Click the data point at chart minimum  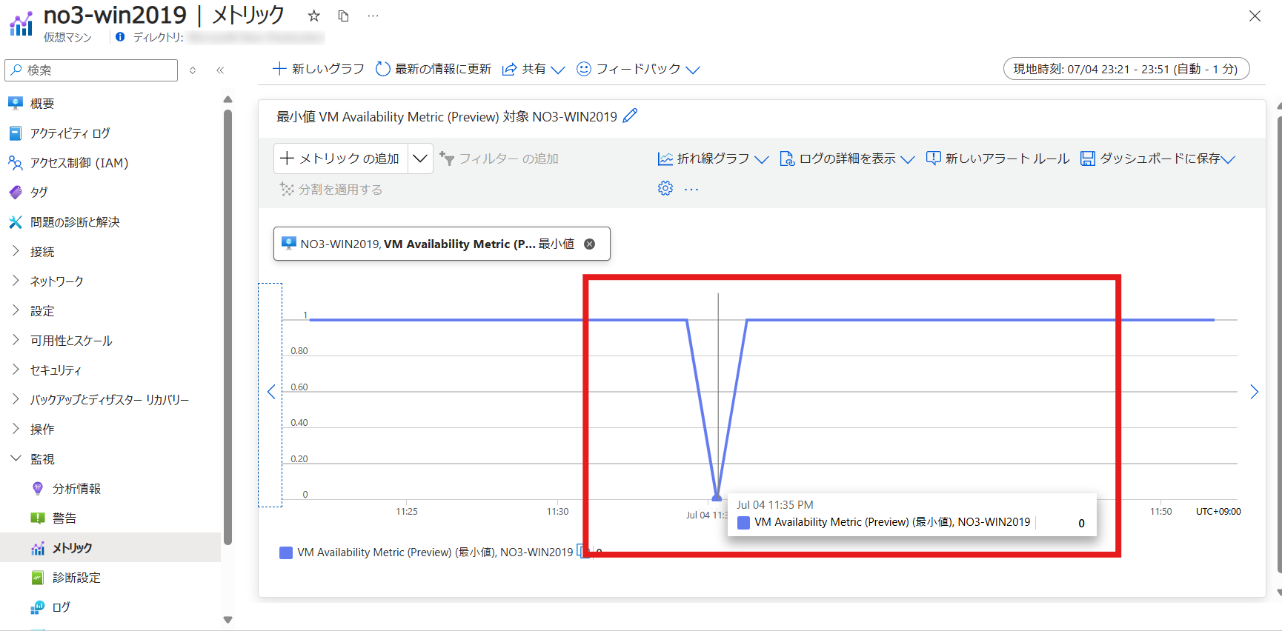click(x=717, y=498)
